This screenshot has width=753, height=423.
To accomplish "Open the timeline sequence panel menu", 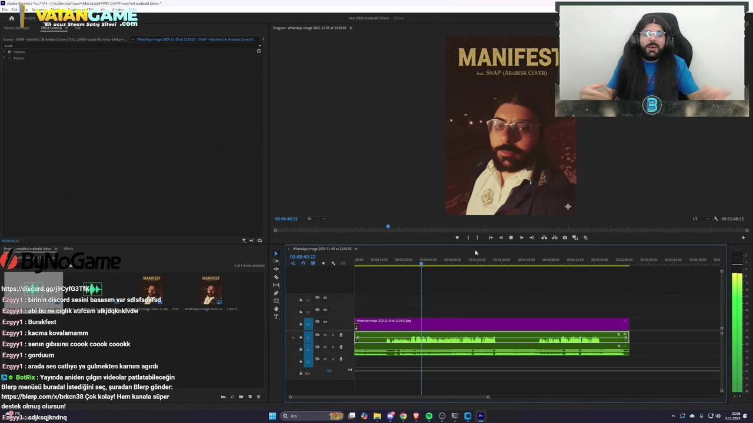I will pyautogui.click(x=355, y=249).
